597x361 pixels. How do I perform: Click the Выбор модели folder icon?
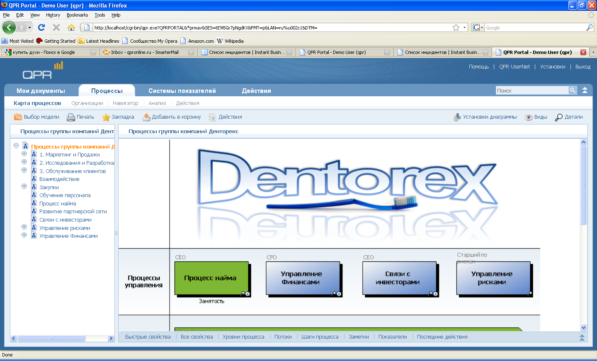pos(18,117)
